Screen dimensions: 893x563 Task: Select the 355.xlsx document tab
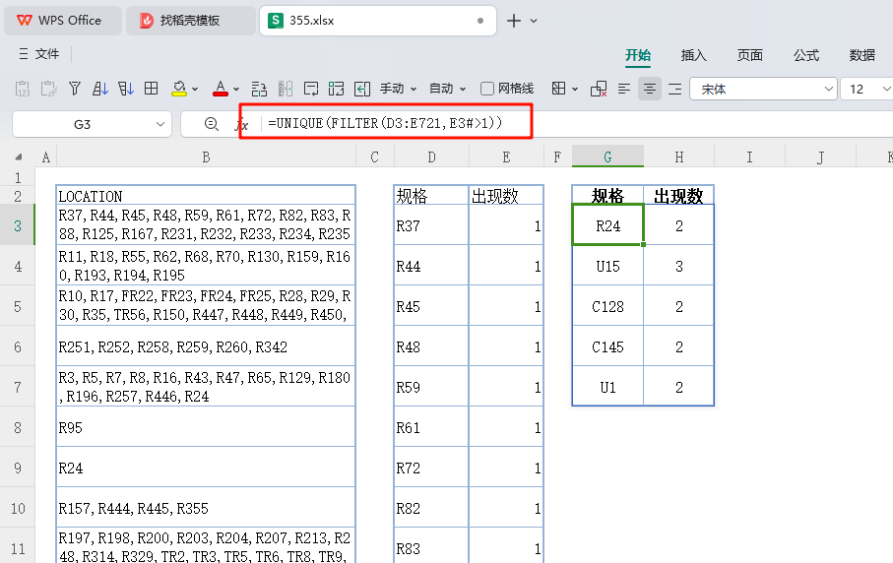[378, 21]
